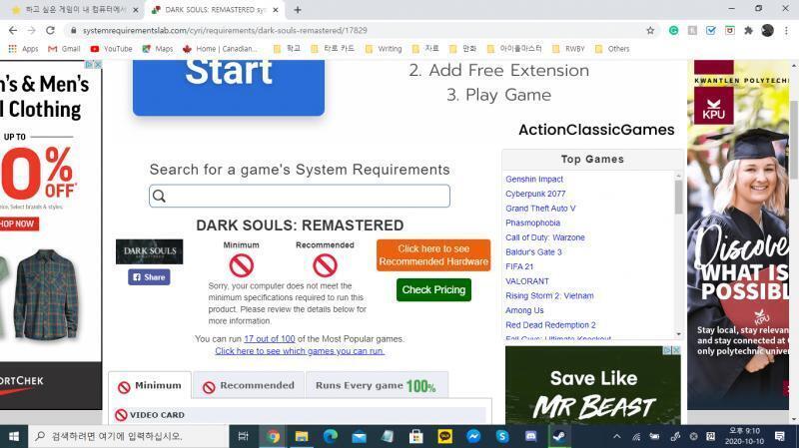799x448 pixels.
Task: Close the Mr Beast ad
Action: point(676,350)
